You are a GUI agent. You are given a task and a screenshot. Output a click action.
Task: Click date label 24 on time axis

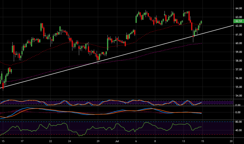coord(69,141)
